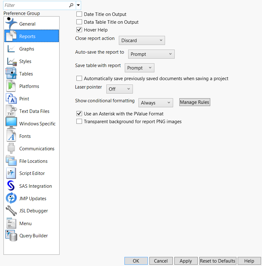The width and height of the screenshot is (262, 266).
Task: Click the JSL Debugger wrench icon
Action: 11,210
